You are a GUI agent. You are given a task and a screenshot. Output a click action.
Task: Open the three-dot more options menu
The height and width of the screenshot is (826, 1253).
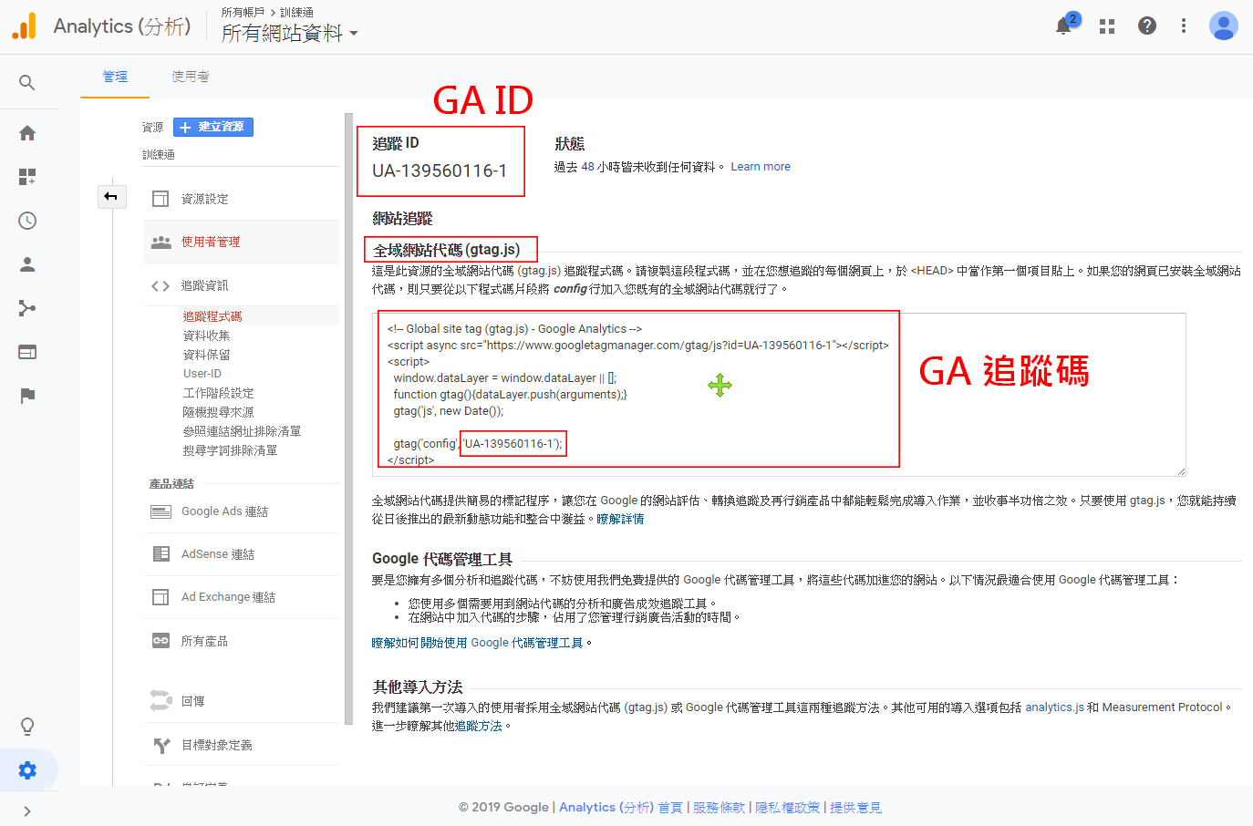click(1184, 26)
